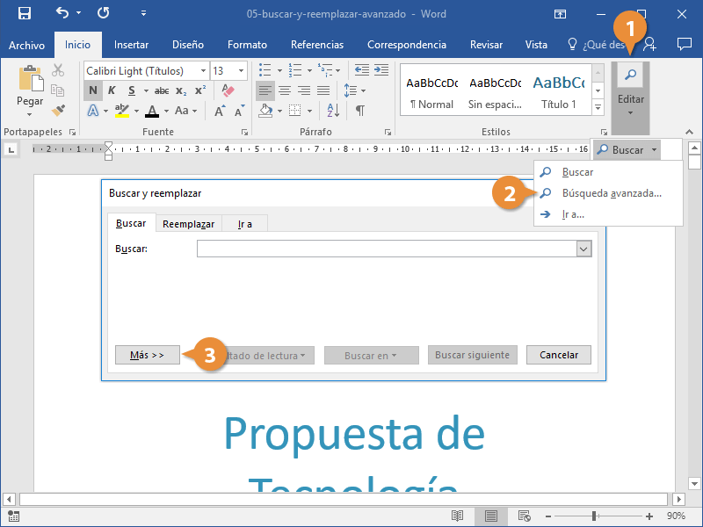Select center alignment icon
Screen dimensions: 703x527
(285, 90)
